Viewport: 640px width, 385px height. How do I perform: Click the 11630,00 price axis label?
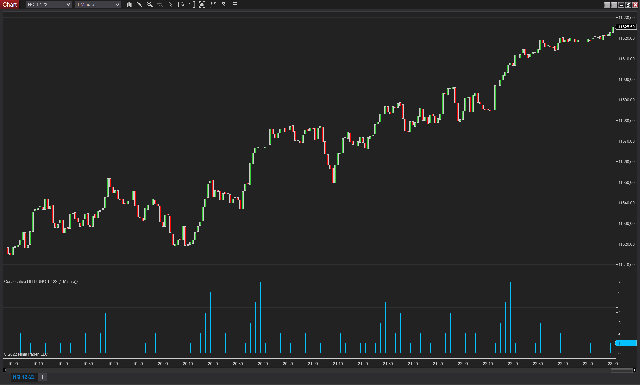click(x=626, y=18)
